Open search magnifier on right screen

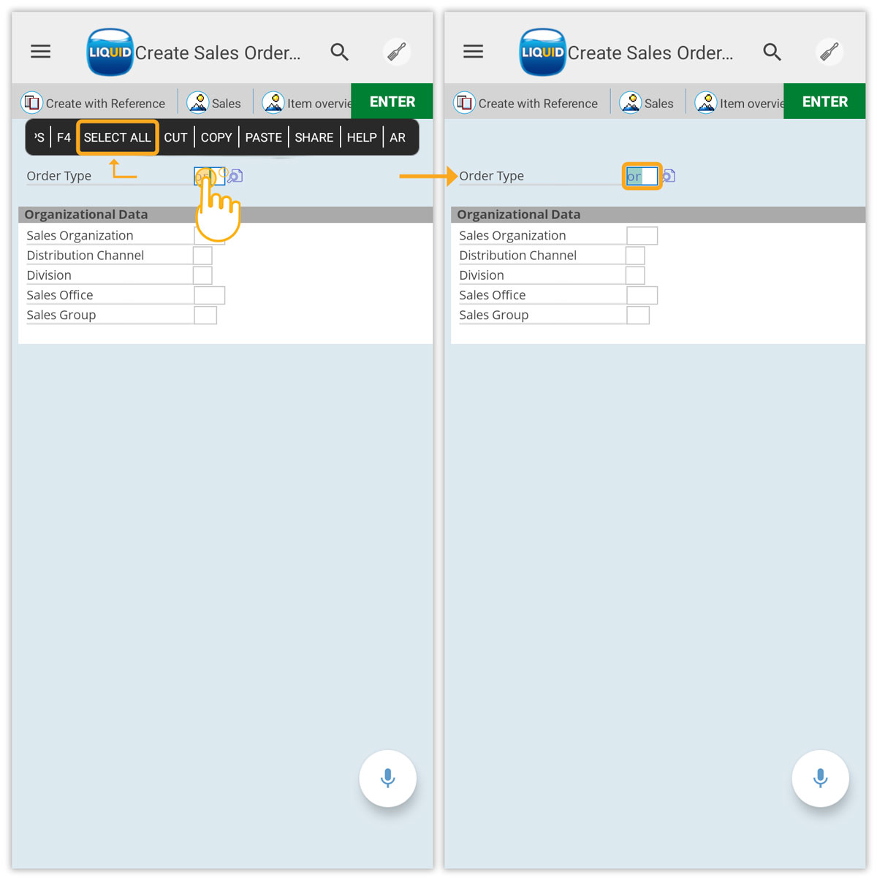pos(772,52)
